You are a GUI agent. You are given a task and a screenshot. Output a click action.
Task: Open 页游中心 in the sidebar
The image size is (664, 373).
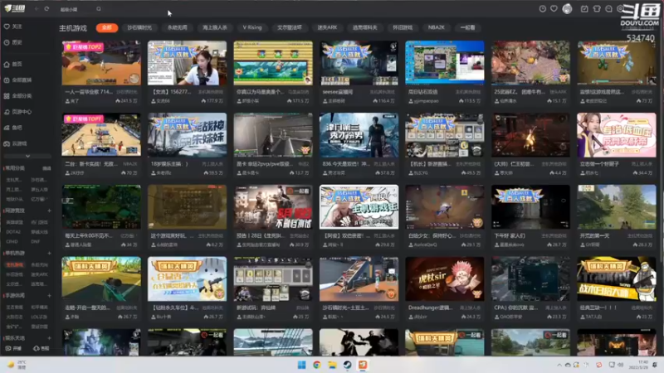coord(17,112)
